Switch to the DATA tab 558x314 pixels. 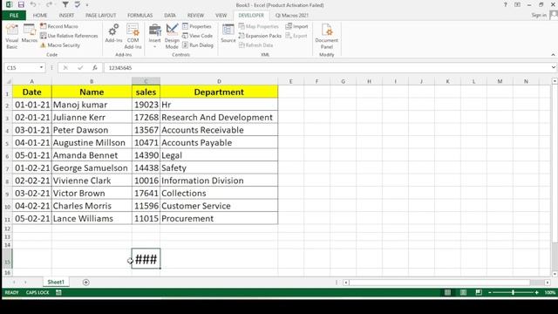point(170,16)
